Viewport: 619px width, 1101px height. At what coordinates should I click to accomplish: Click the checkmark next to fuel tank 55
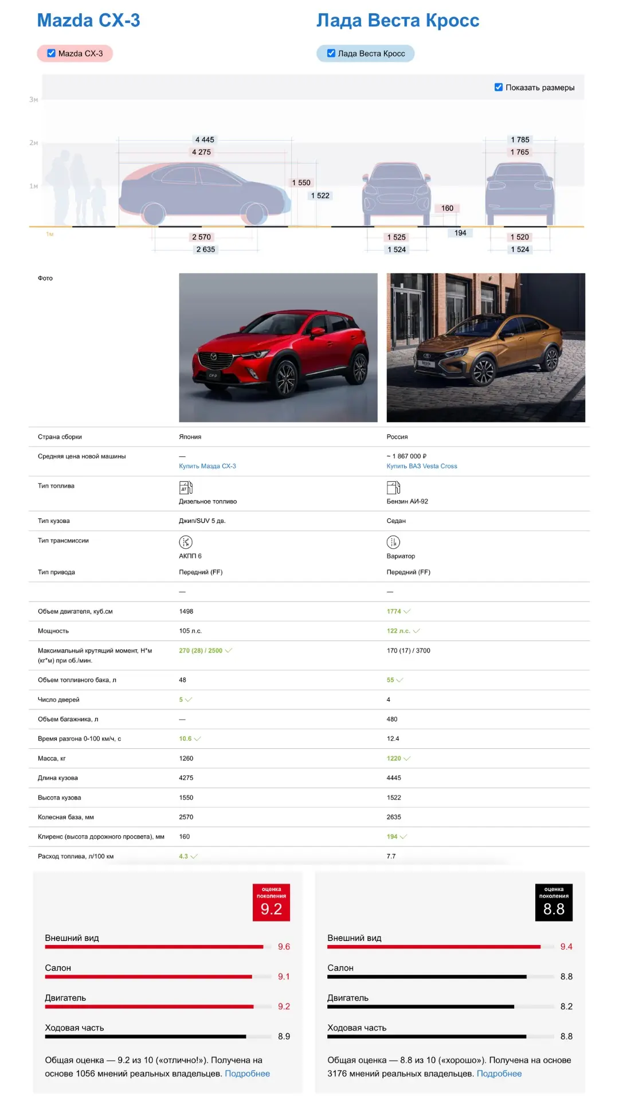[399, 680]
